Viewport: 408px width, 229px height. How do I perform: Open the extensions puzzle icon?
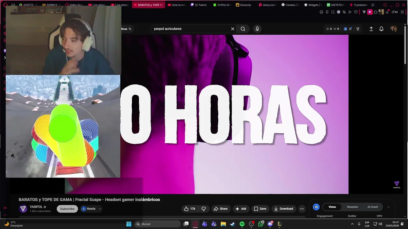point(375,12)
